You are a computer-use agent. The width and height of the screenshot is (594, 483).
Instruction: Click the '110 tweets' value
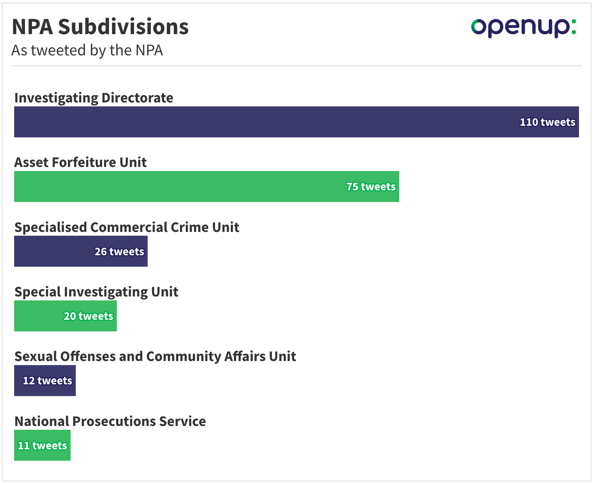(x=547, y=122)
